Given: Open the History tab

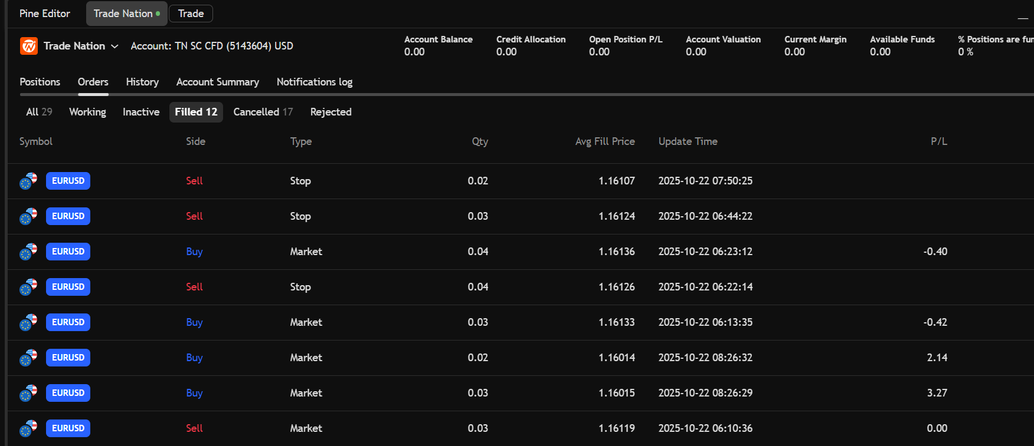Looking at the screenshot, I should coord(142,82).
